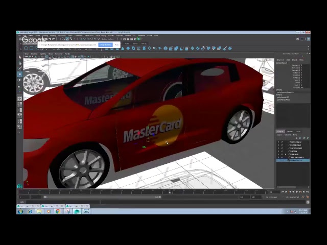Open the File menu
This screenshot has width=327, height=245.
click(19, 36)
